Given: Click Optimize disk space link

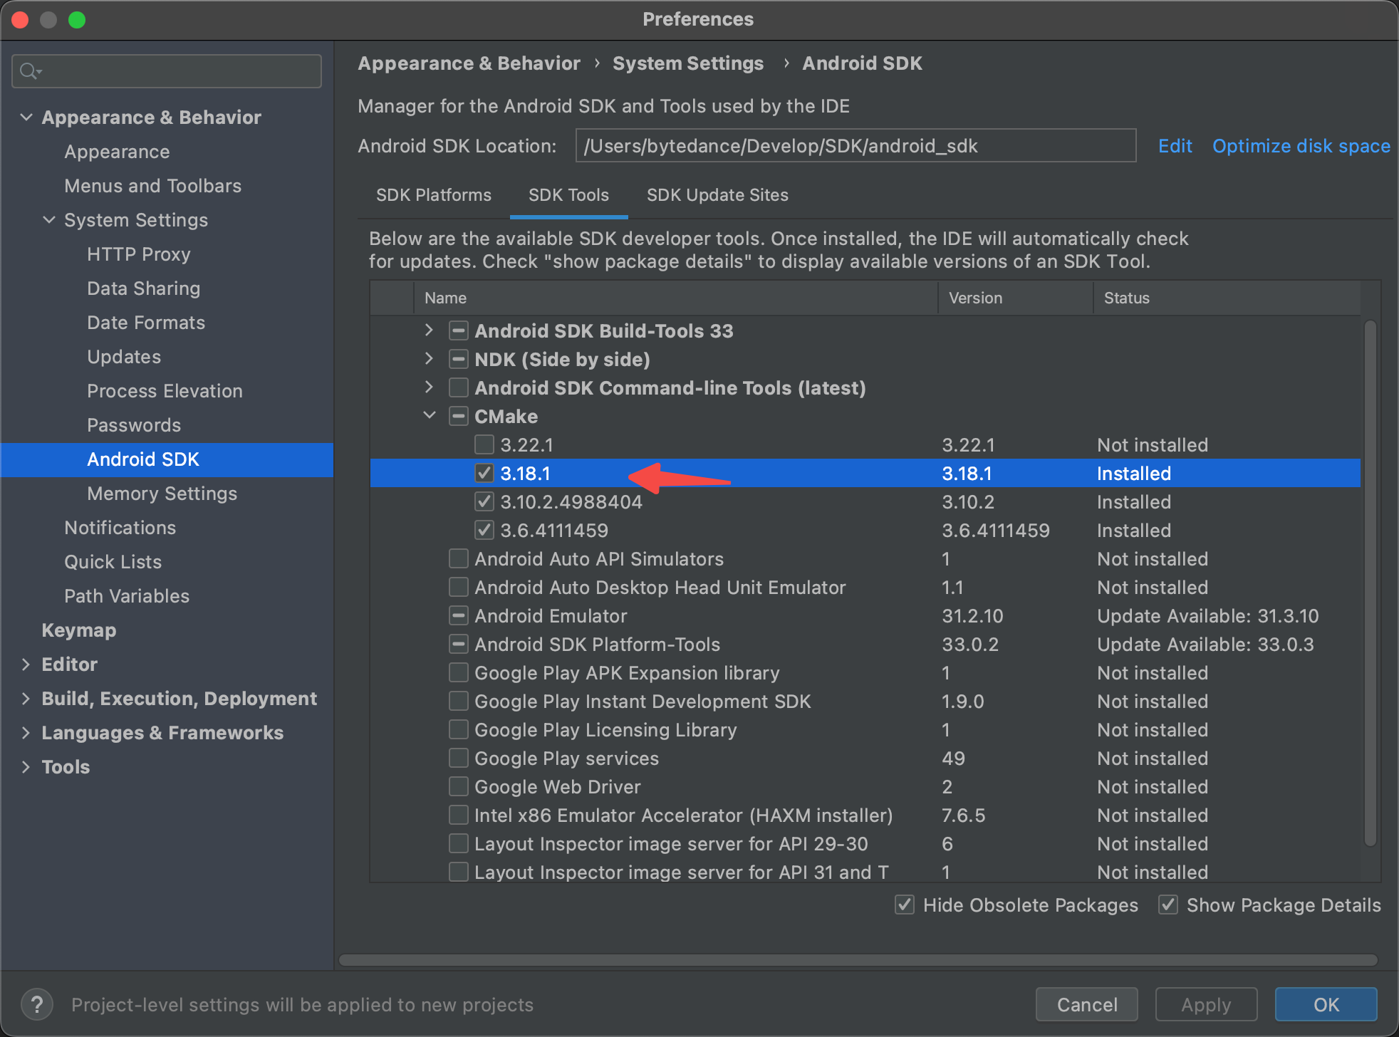Looking at the screenshot, I should [1301, 146].
